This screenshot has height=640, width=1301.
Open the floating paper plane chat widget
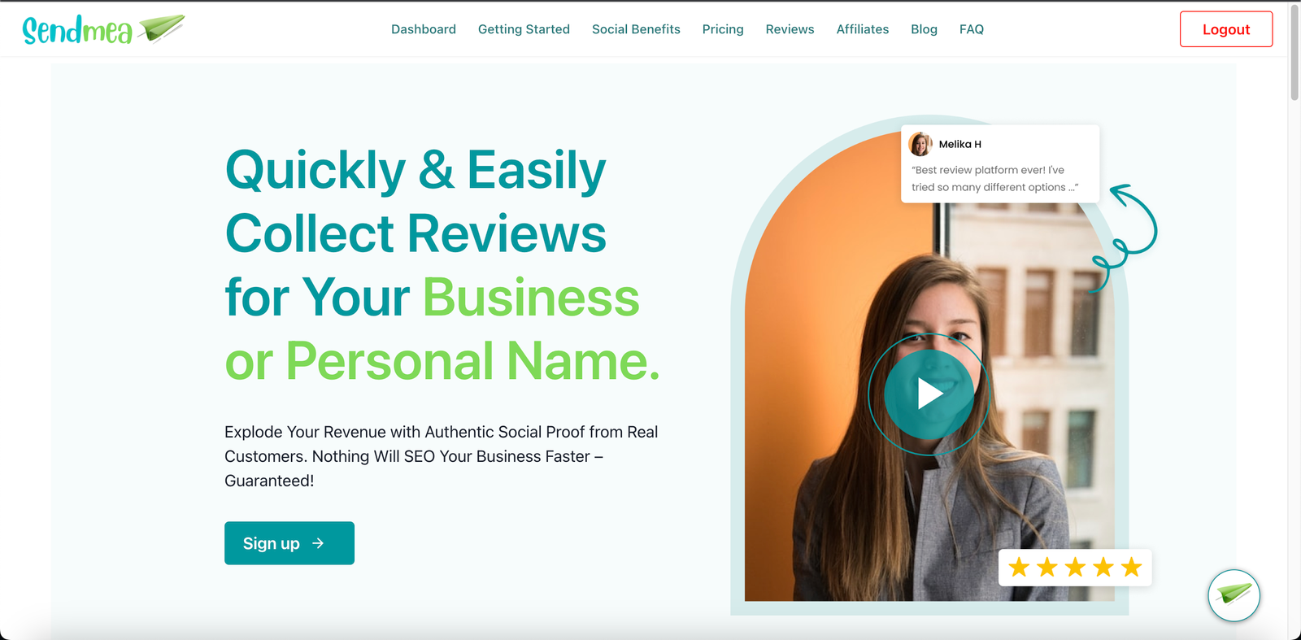pos(1234,595)
